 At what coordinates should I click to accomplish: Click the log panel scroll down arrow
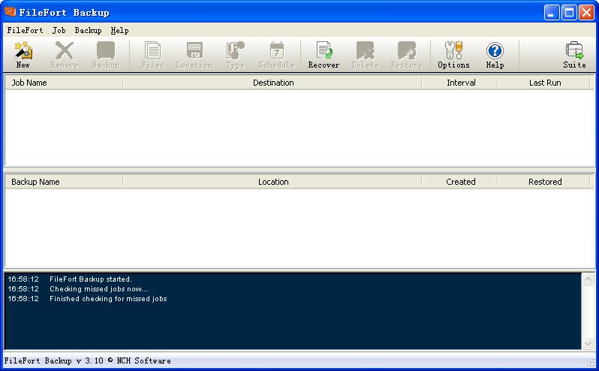click(588, 343)
